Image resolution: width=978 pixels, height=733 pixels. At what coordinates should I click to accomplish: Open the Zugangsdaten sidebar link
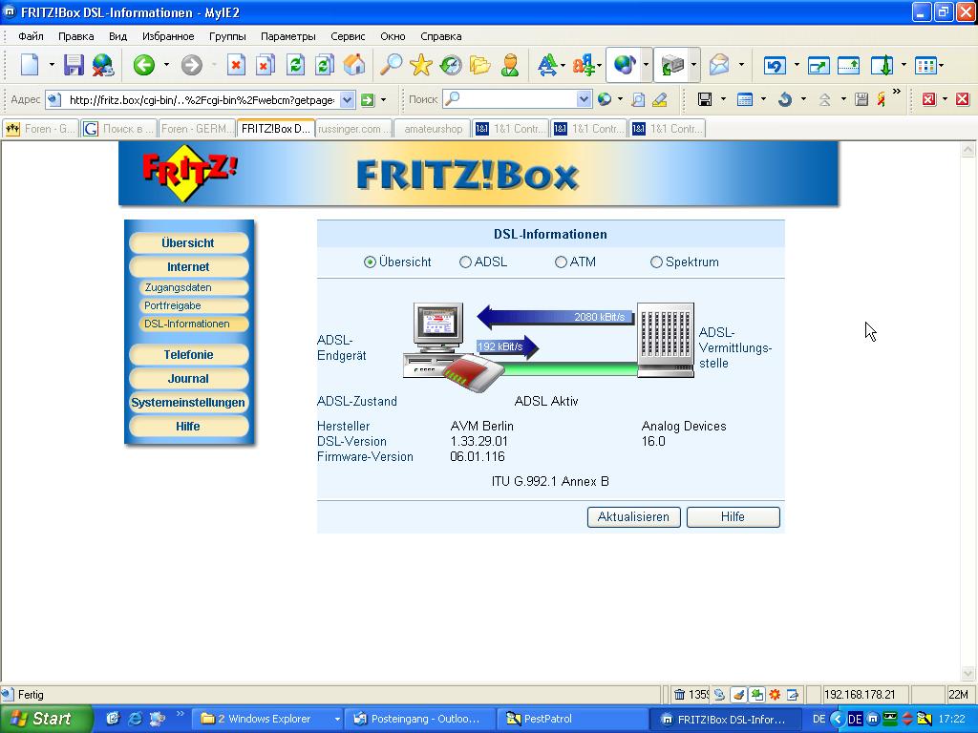[x=193, y=287]
